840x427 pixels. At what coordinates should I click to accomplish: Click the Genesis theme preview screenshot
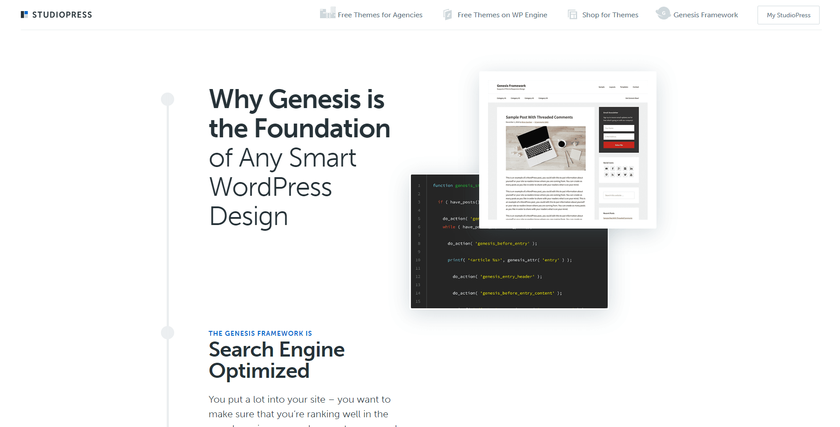tap(568, 150)
